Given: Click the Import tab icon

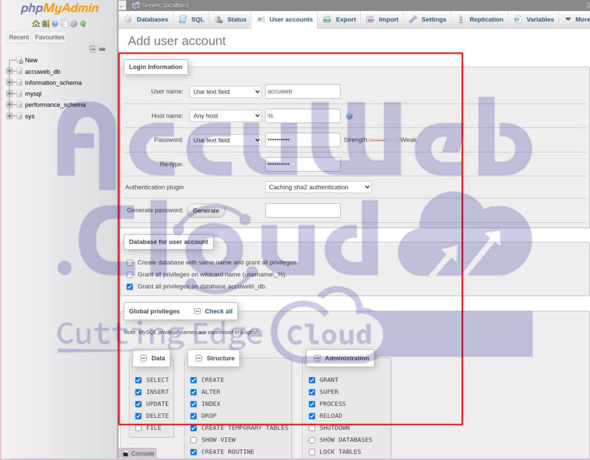Looking at the screenshot, I should point(370,20).
